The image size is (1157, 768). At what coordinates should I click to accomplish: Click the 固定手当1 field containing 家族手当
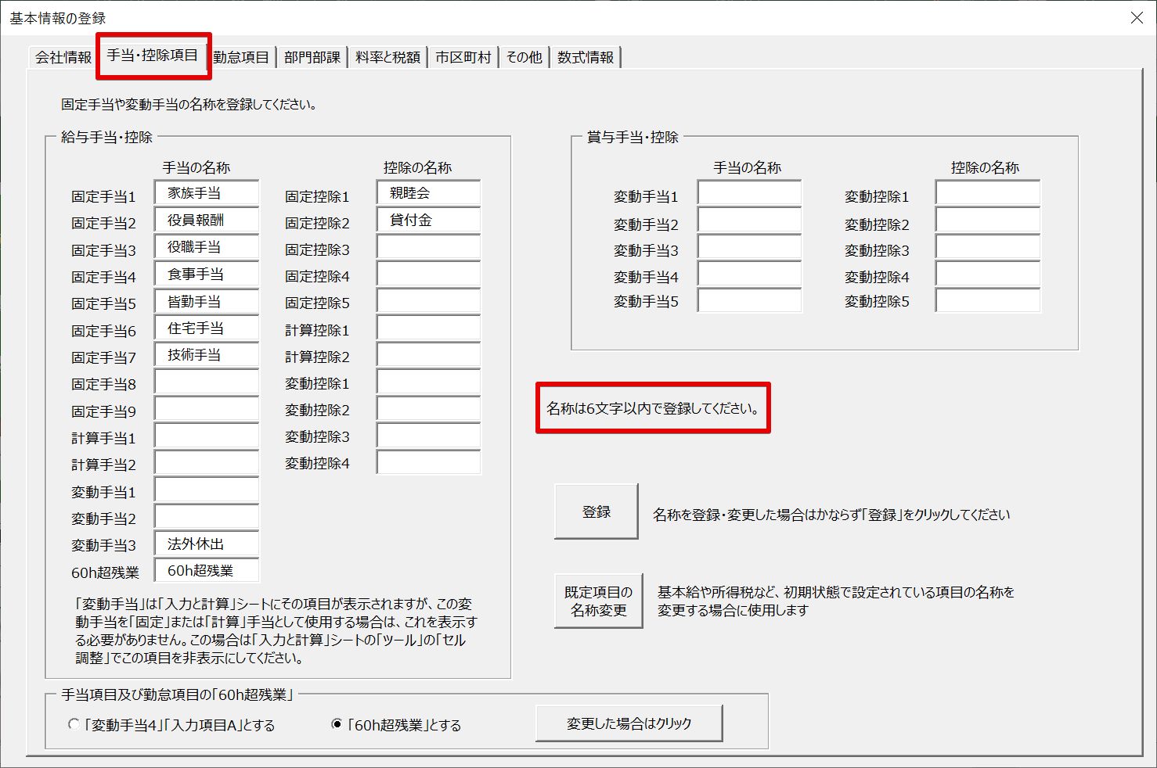coord(207,193)
